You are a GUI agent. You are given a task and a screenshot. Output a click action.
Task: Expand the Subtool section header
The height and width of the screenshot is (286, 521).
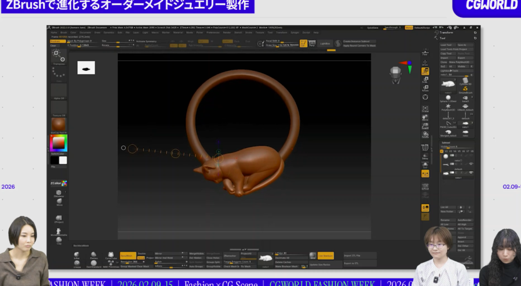(x=444, y=142)
